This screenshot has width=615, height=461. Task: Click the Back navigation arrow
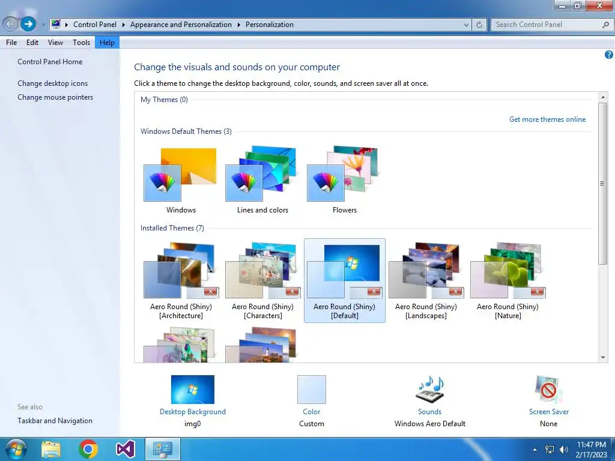pyautogui.click(x=11, y=24)
